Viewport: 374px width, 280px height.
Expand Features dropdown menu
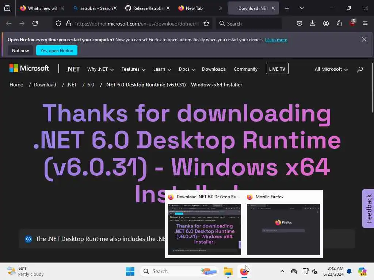click(x=133, y=69)
